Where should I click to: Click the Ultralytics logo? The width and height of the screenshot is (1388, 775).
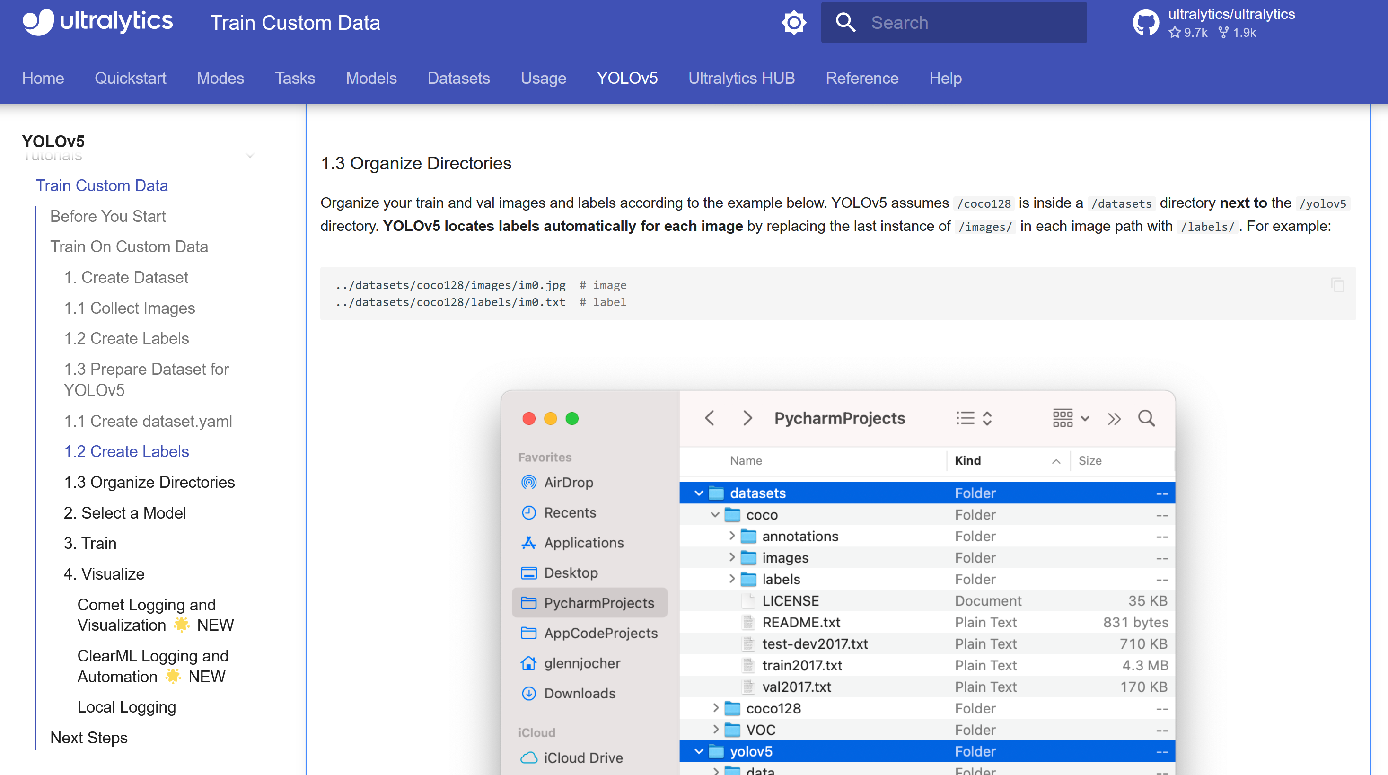coord(97,22)
